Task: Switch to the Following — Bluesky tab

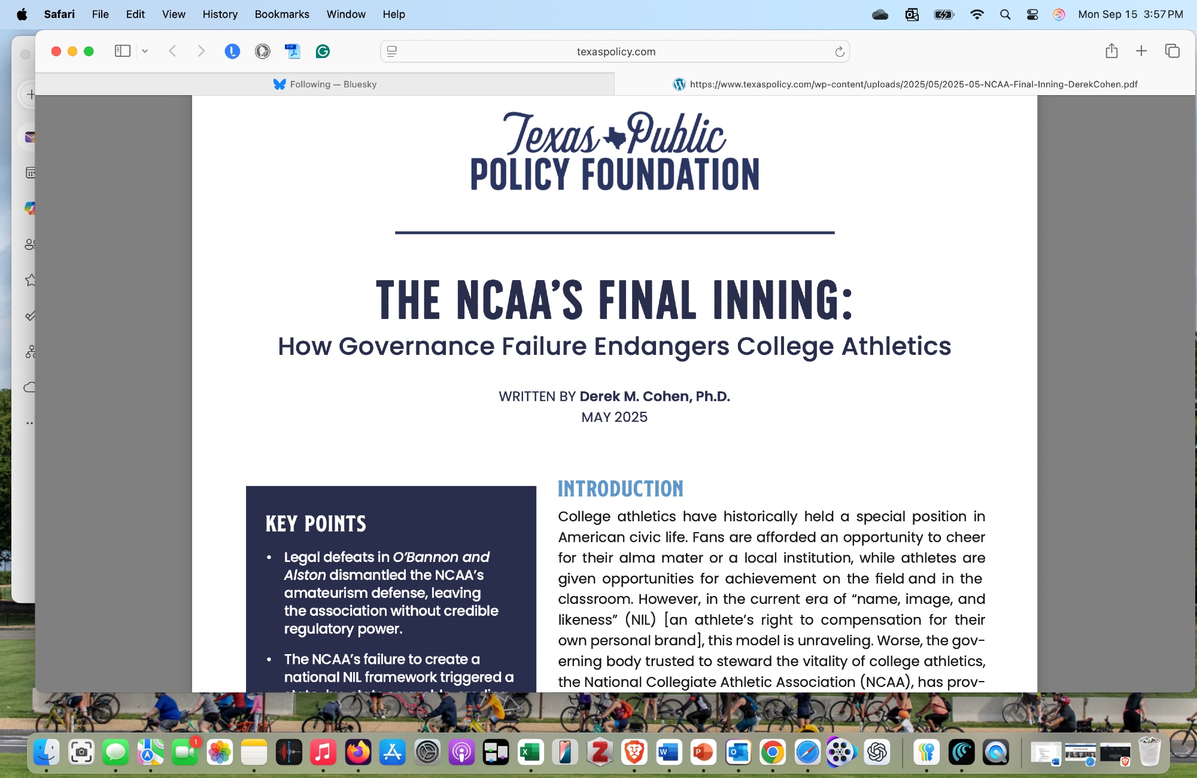Action: [325, 84]
